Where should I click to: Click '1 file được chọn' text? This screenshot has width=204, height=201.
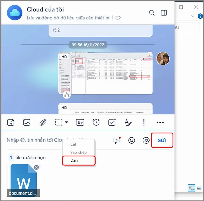tap(27, 158)
